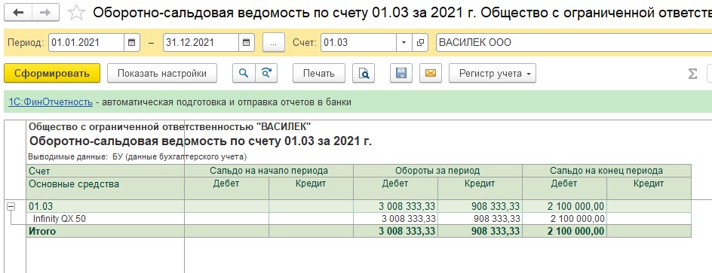Open find with the magnifier icon
This screenshot has width=712, height=273.
point(244,74)
